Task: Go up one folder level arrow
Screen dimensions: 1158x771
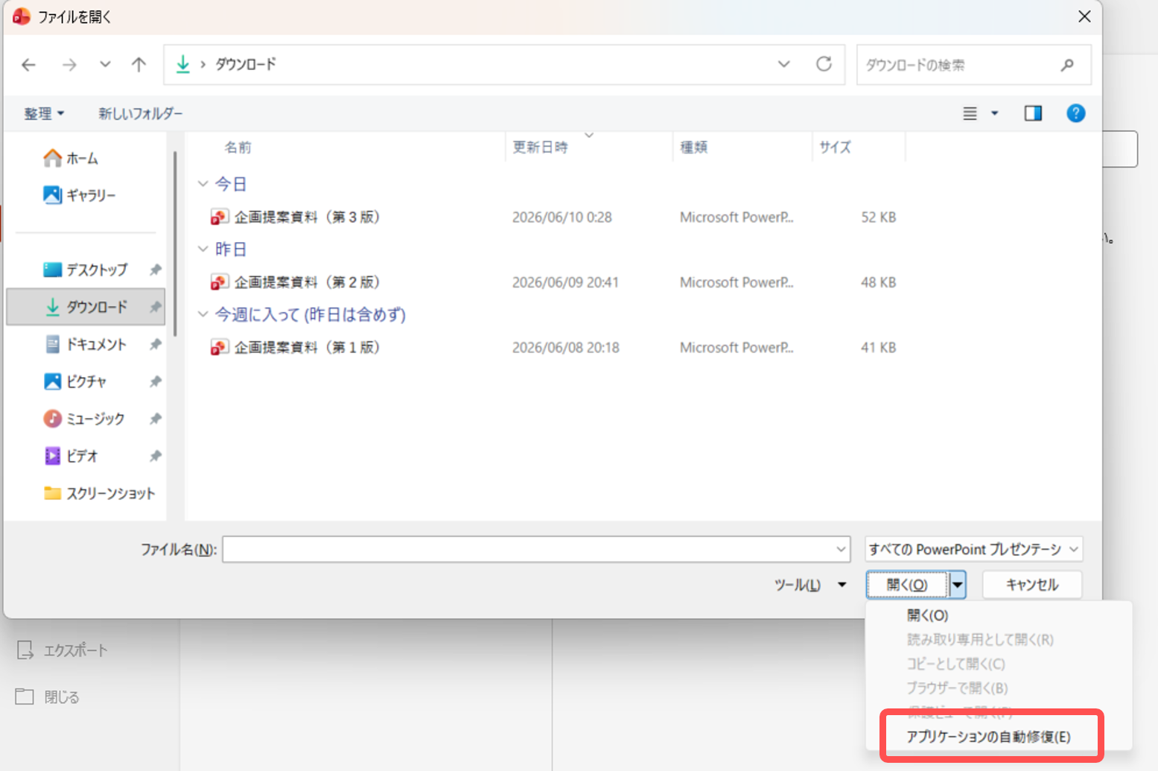Action: [139, 65]
